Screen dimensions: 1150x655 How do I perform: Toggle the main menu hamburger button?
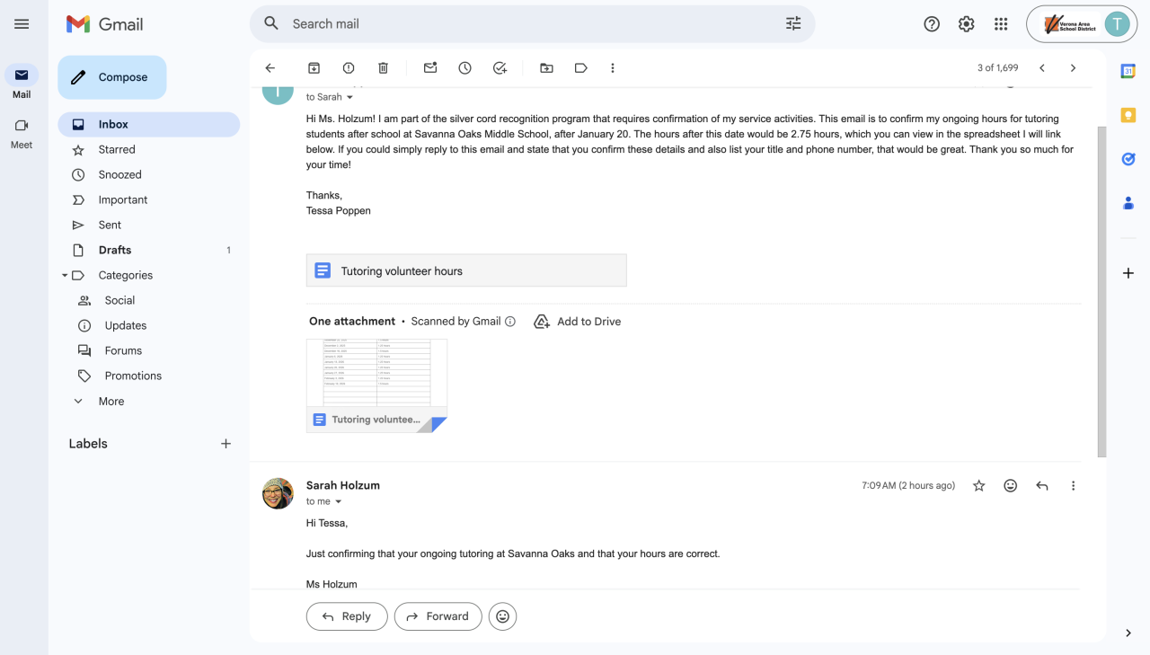pos(22,24)
